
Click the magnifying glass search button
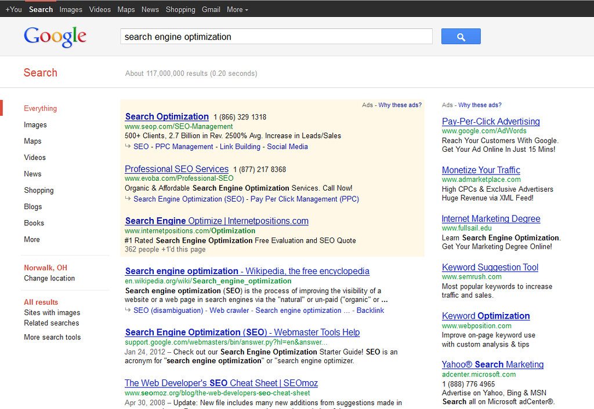461,36
